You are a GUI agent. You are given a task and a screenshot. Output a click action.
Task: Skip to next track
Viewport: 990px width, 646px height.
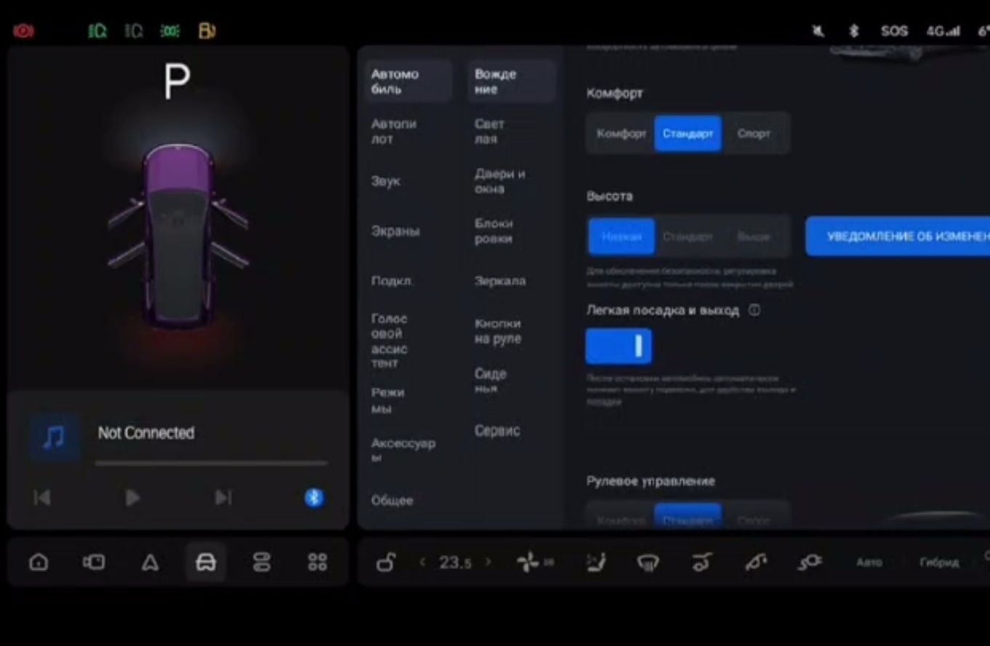click(223, 498)
